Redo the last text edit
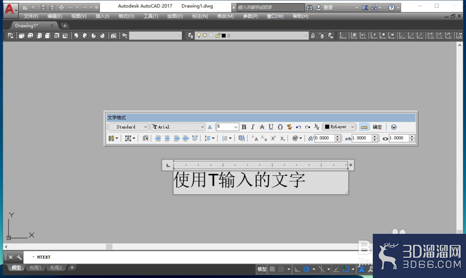The height and width of the screenshot is (278, 466). click(x=308, y=127)
